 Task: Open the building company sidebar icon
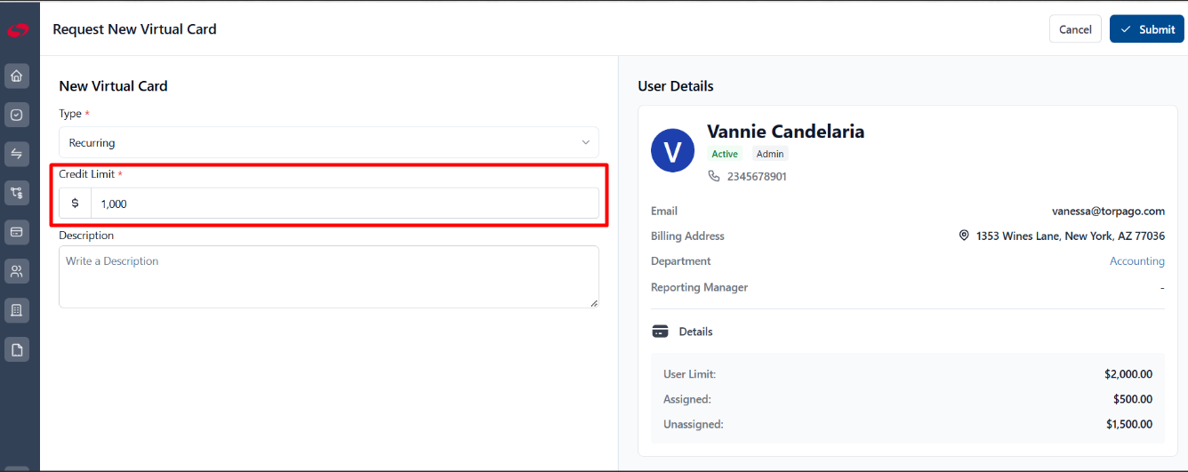16,310
